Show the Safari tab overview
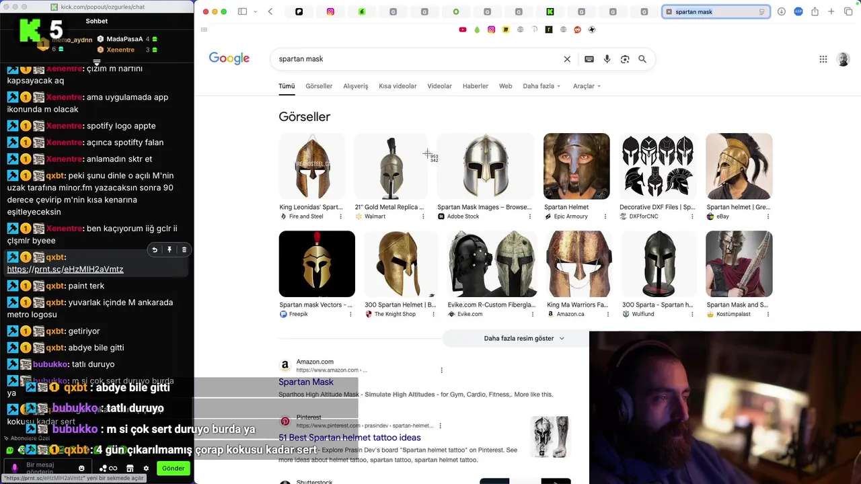Image resolution: width=861 pixels, height=484 pixels. (848, 11)
